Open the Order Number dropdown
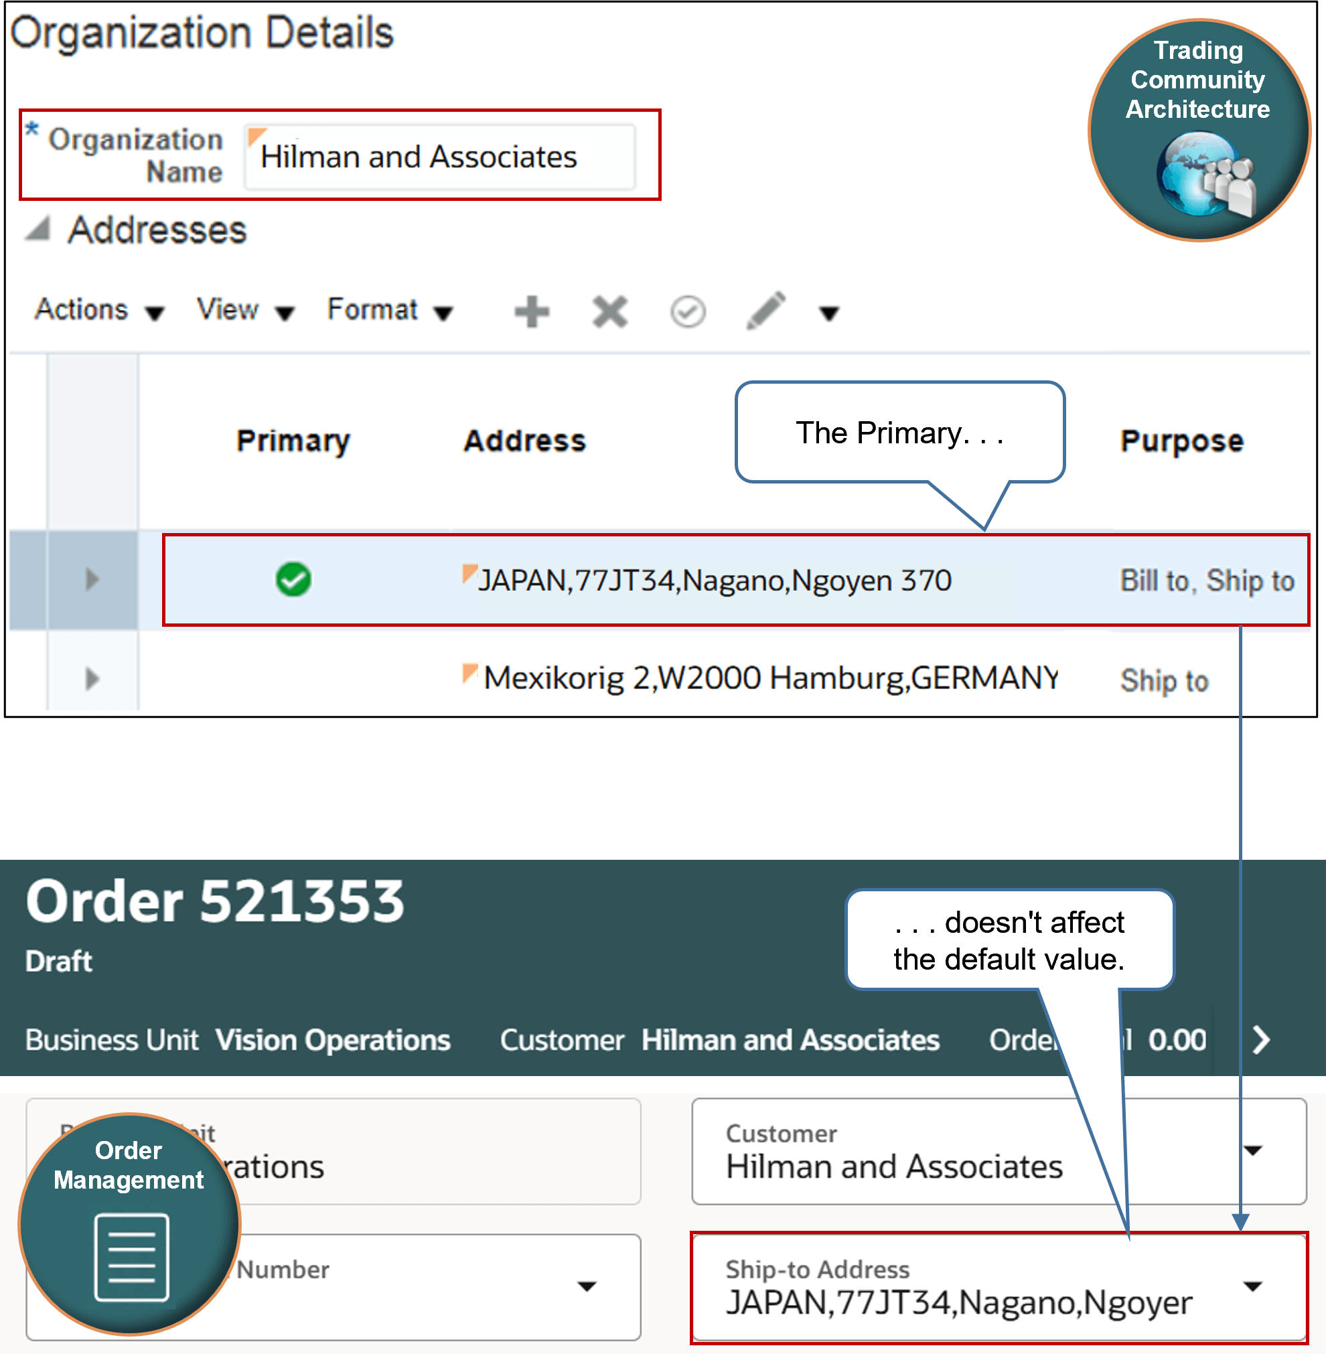The width and height of the screenshot is (1326, 1354). pyautogui.click(x=587, y=1286)
